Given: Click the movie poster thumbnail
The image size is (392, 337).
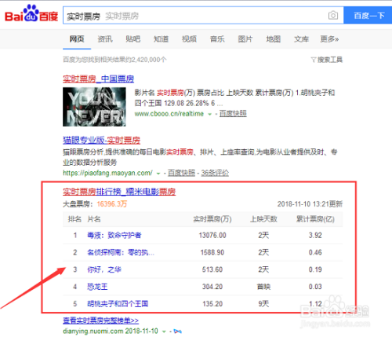Looking at the screenshot, I should (94, 107).
